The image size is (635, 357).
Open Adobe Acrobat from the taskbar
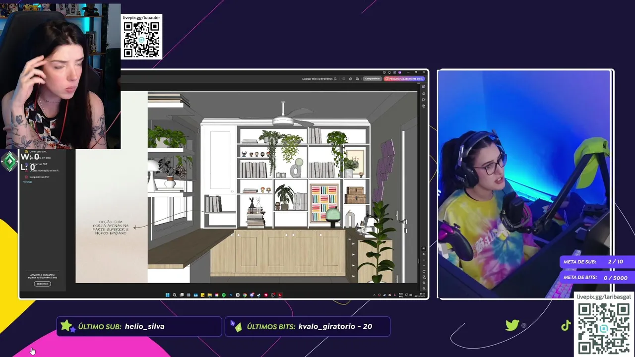pyautogui.click(x=280, y=295)
